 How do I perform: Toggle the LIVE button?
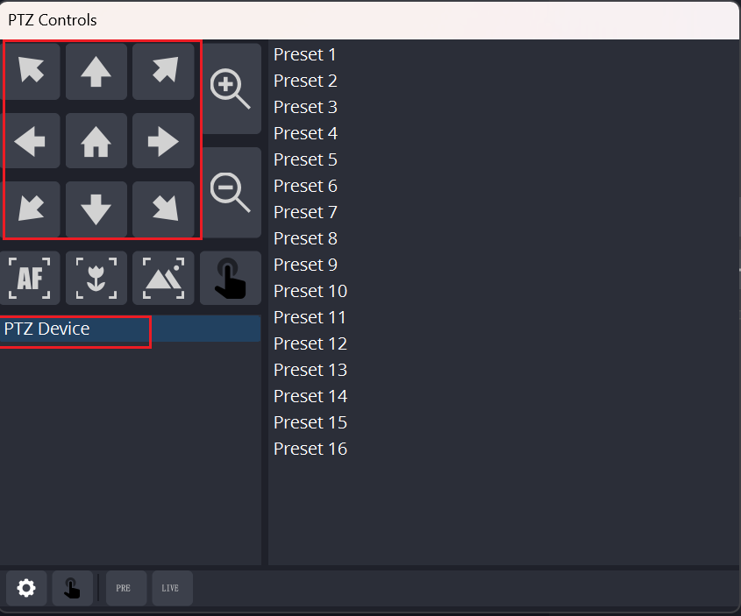pyautogui.click(x=173, y=588)
